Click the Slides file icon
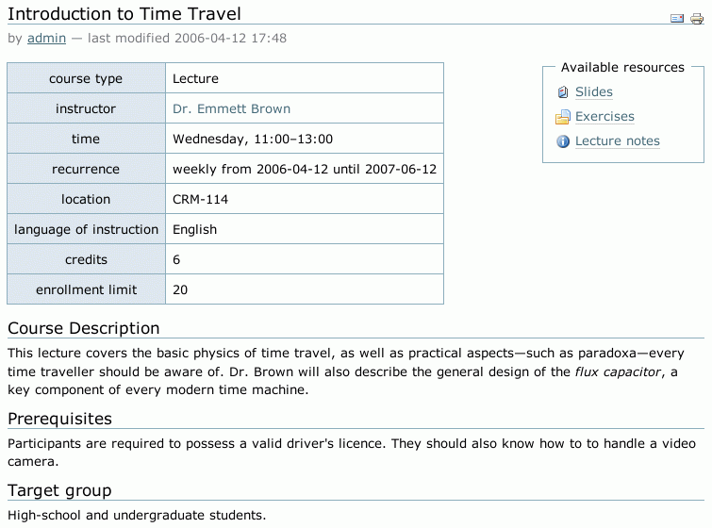The height and width of the screenshot is (528, 712). click(563, 92)
